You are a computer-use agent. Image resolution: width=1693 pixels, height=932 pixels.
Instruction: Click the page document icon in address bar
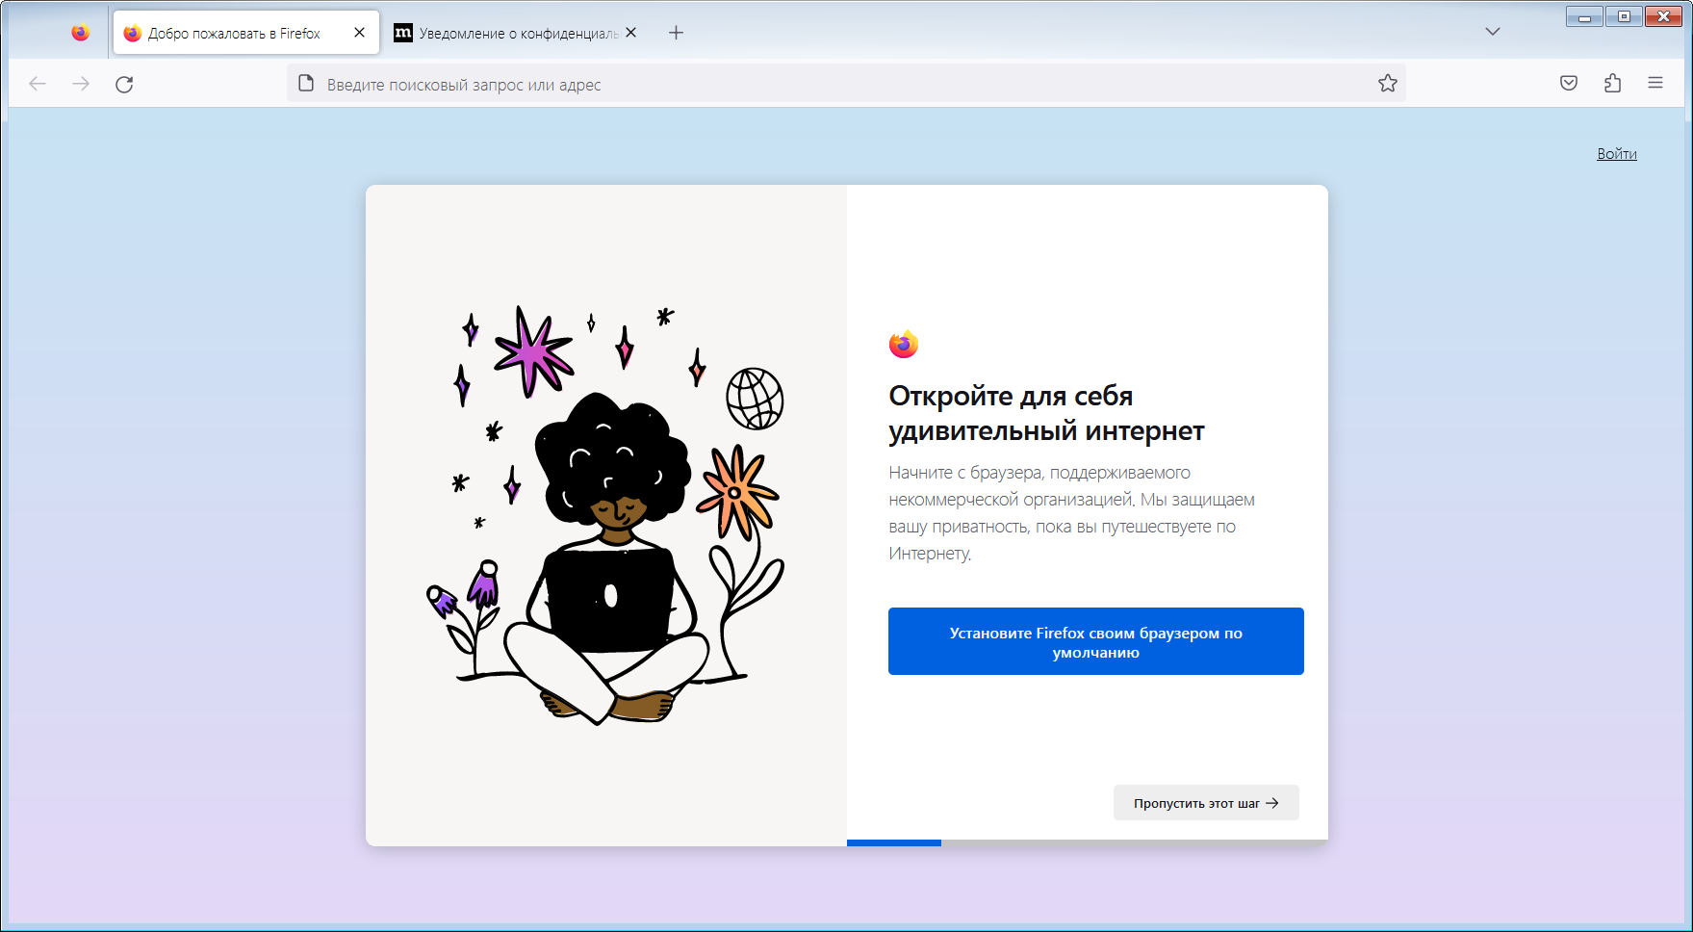306,84
